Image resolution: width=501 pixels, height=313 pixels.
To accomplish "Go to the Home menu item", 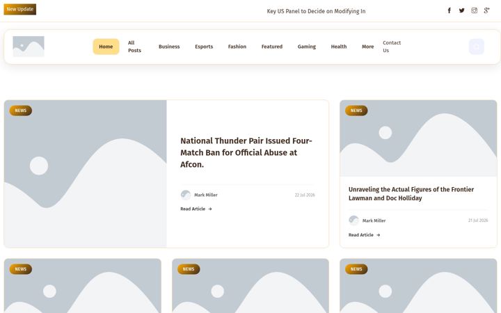I will click(106, 47).
